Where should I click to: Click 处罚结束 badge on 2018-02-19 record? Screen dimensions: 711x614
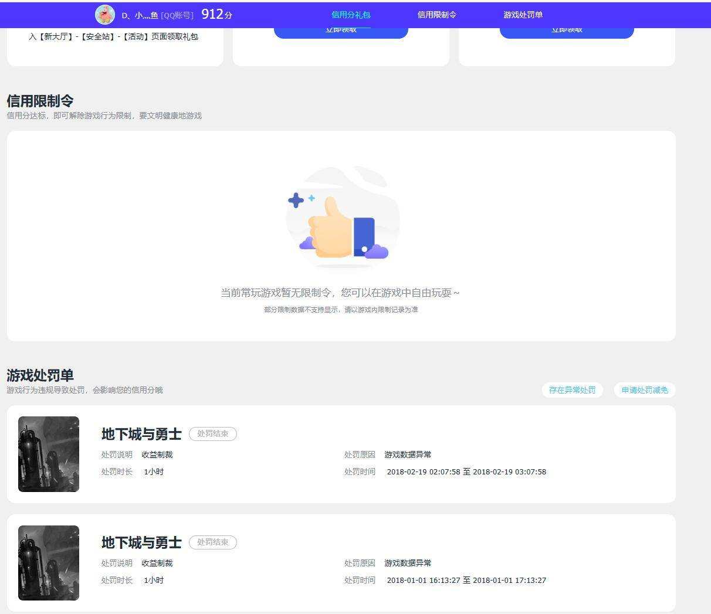(x=213, y=434)
